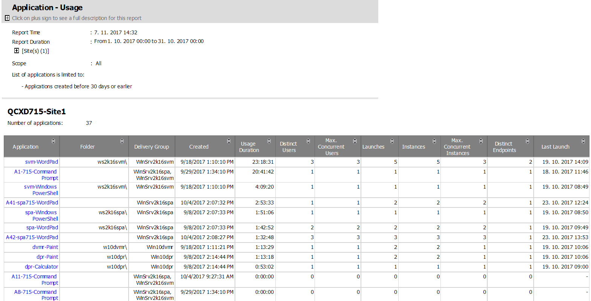The image size is (591, 301).
Task: Open the svm-WordPad application link
Action: pyautogui.click(x=41, y=162)
